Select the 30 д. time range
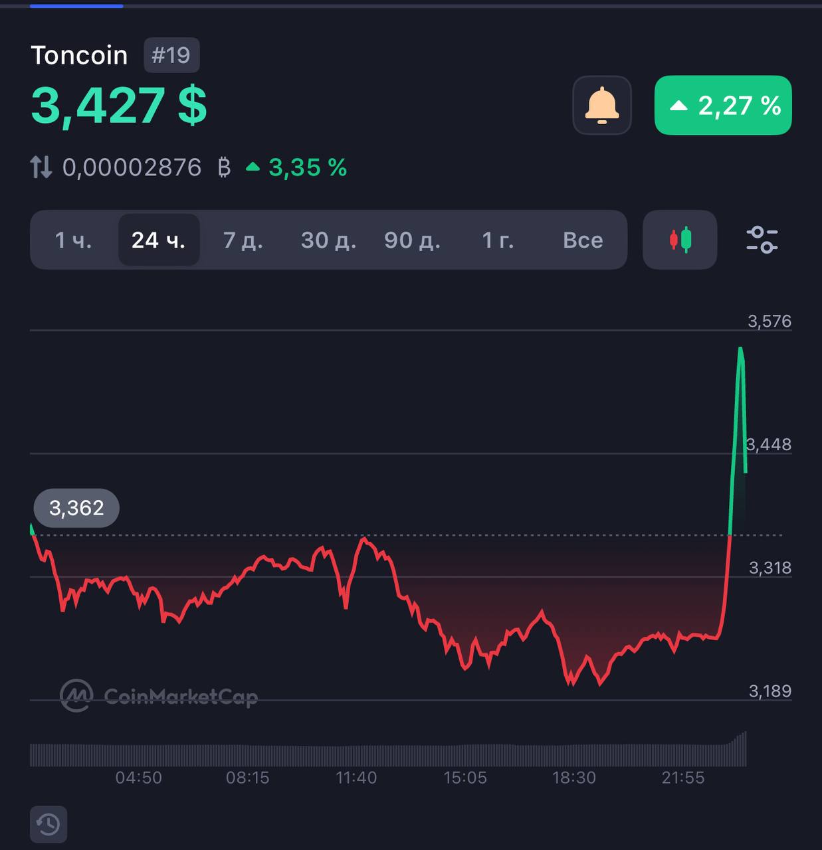The image size is (822, 850). coord(328,240)
